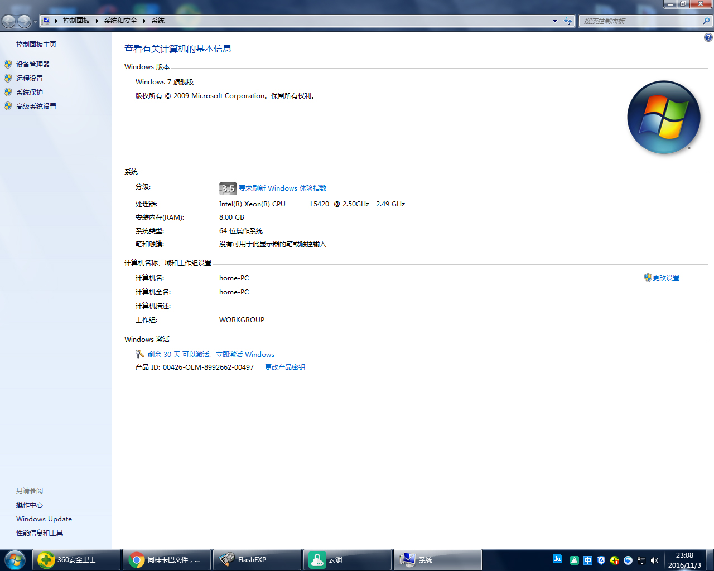This screenshot has width=714, height=571.
Task: Activate Windows now via 立即激活 link
Action: (245, 355)
